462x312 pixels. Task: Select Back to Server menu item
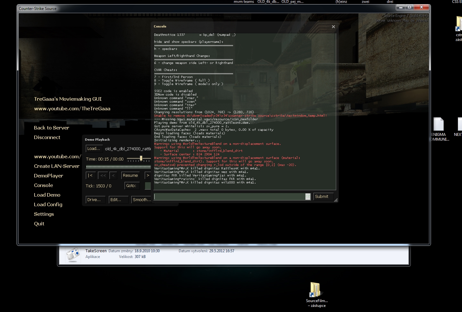coord(52,128)
